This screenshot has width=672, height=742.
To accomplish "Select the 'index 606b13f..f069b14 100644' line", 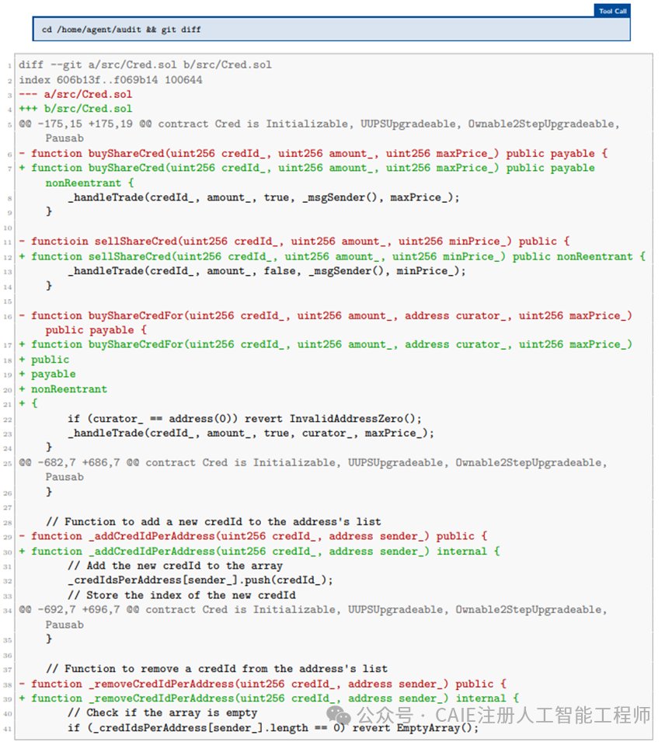I will (111, 80).
